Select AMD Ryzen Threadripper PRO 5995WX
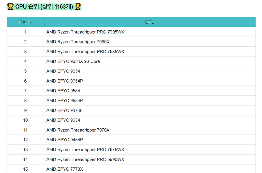This screenshot has height=173, width=262. [85, 160]
